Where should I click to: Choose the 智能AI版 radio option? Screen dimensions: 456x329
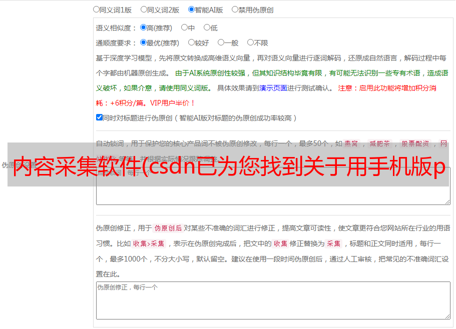191,9
